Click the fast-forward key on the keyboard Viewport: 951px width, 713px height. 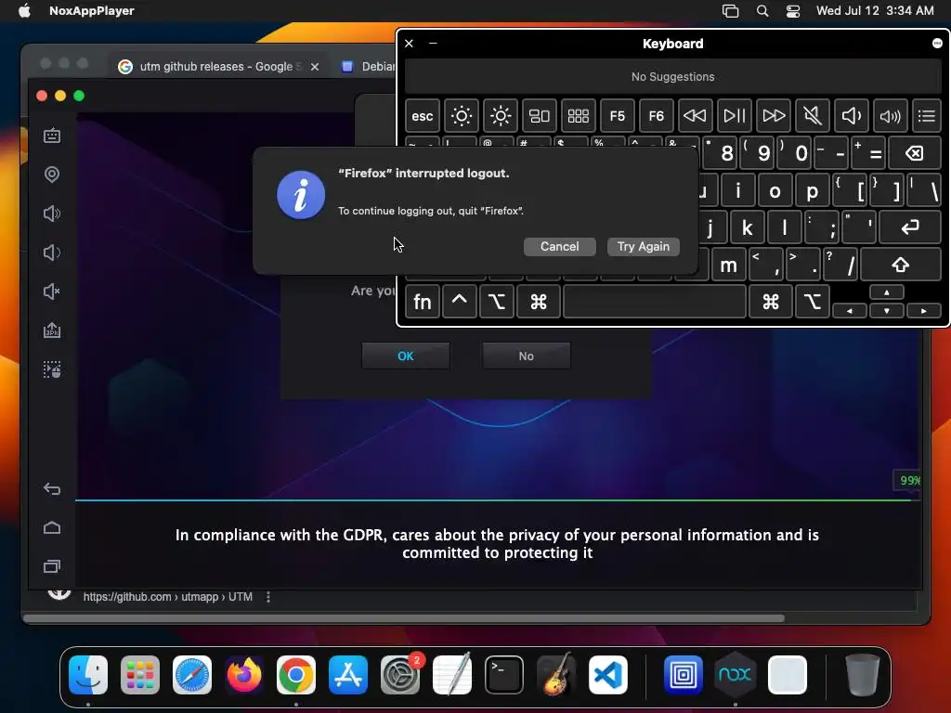pos(774,116)
